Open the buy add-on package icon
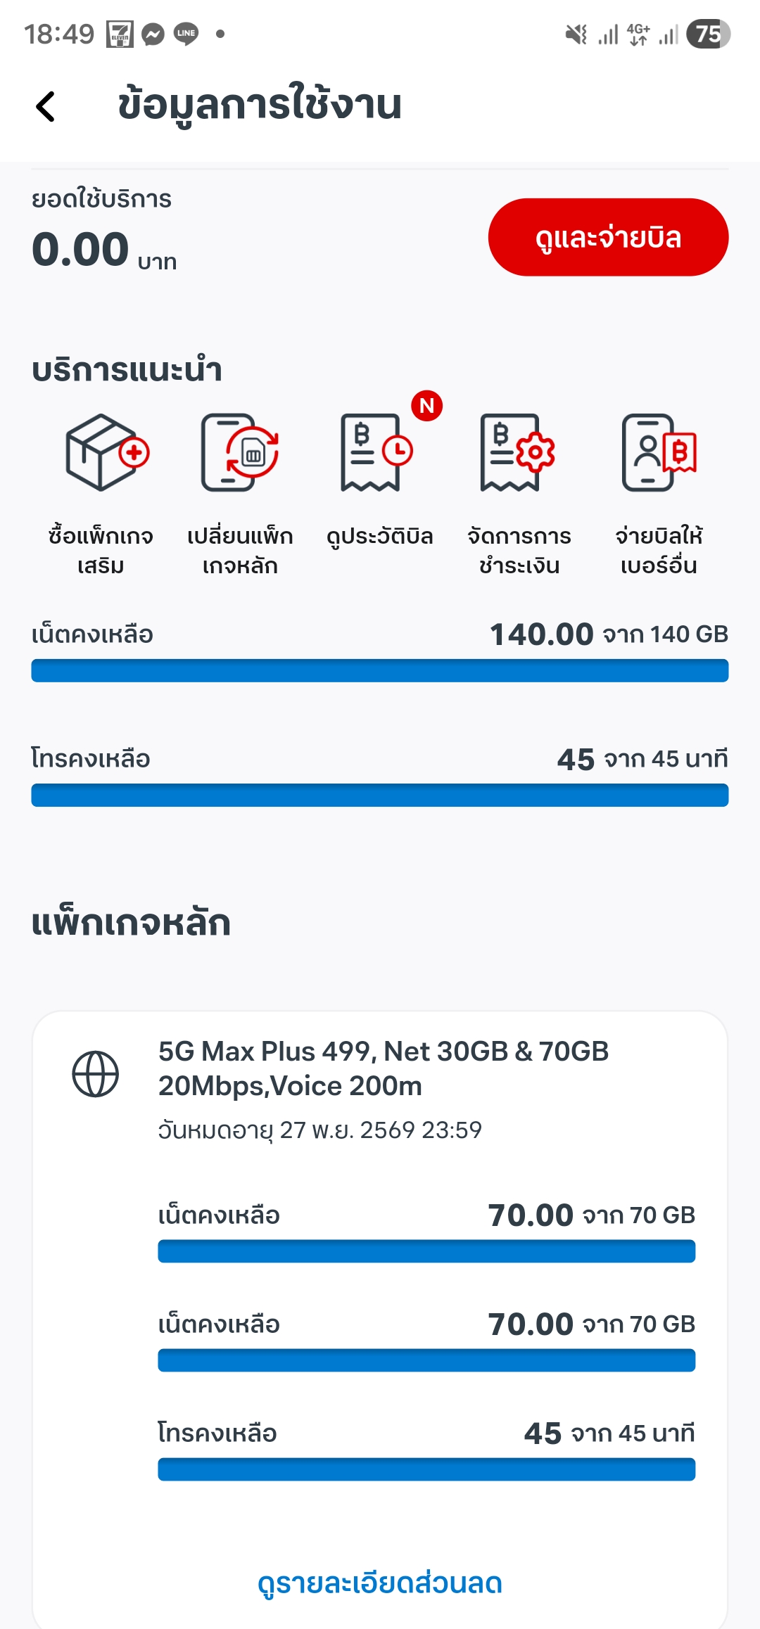760x1629 pixels. point(107,452)
